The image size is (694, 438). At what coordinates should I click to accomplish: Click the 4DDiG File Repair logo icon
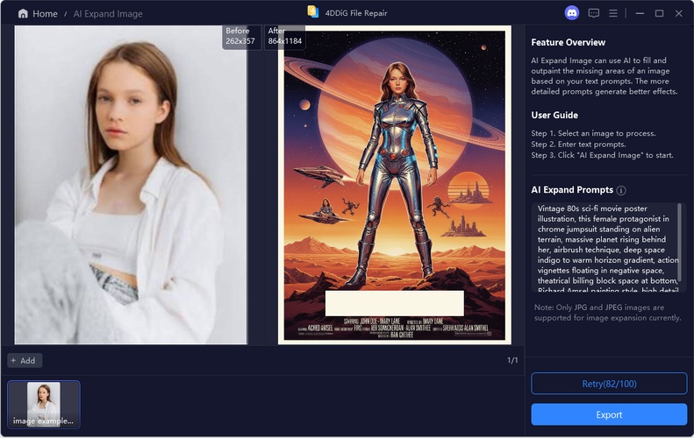[313, 12]
